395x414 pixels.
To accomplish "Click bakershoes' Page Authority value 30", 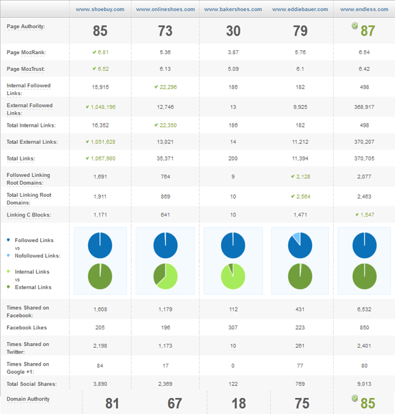I will tap(233, 31).
